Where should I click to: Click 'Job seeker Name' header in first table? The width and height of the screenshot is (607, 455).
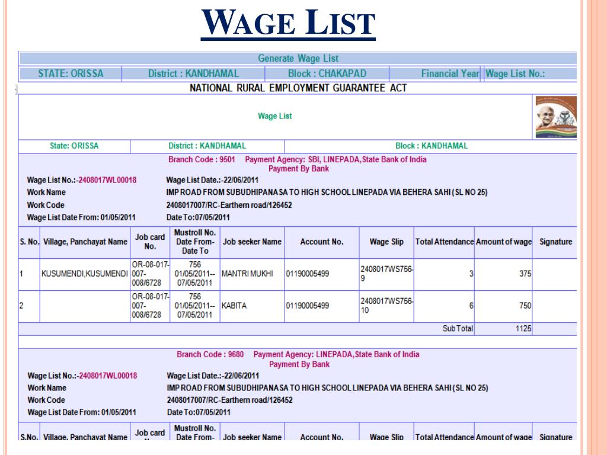coord(252,242)
